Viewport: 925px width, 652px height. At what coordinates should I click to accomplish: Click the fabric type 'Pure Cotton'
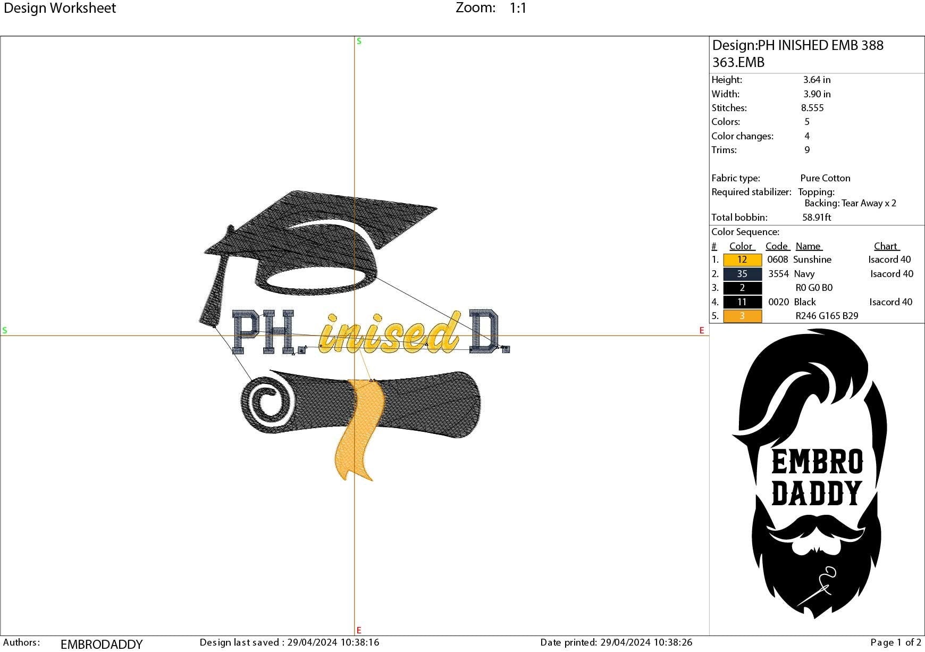click(825, 178)
